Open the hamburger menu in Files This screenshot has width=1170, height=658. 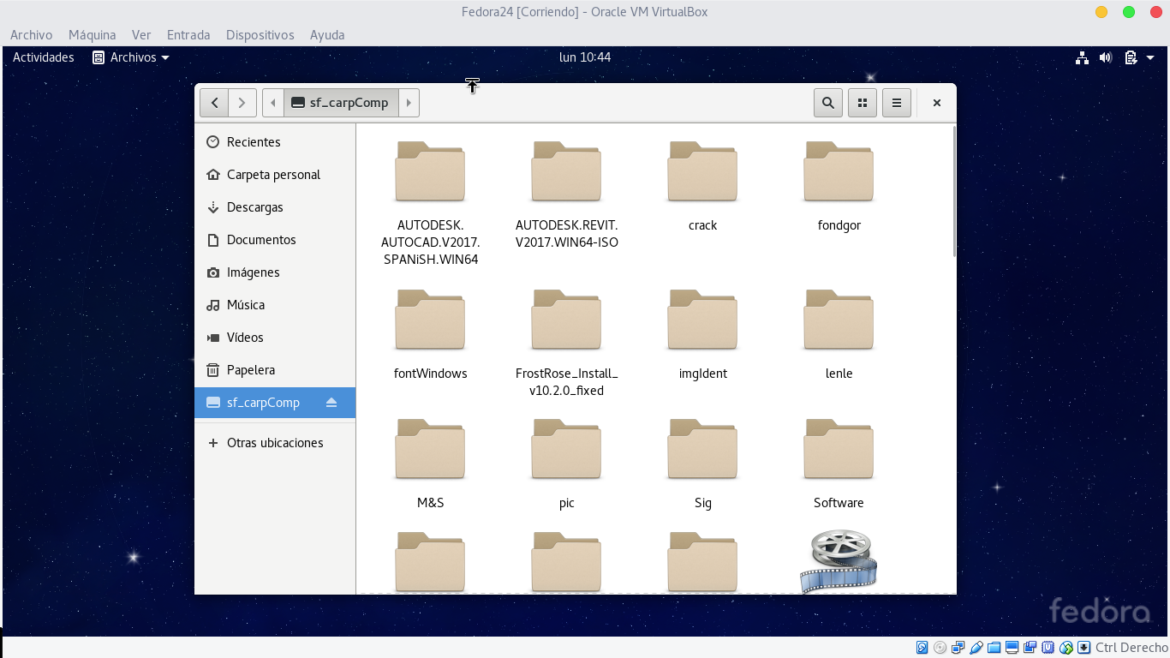tap(897, 103)
